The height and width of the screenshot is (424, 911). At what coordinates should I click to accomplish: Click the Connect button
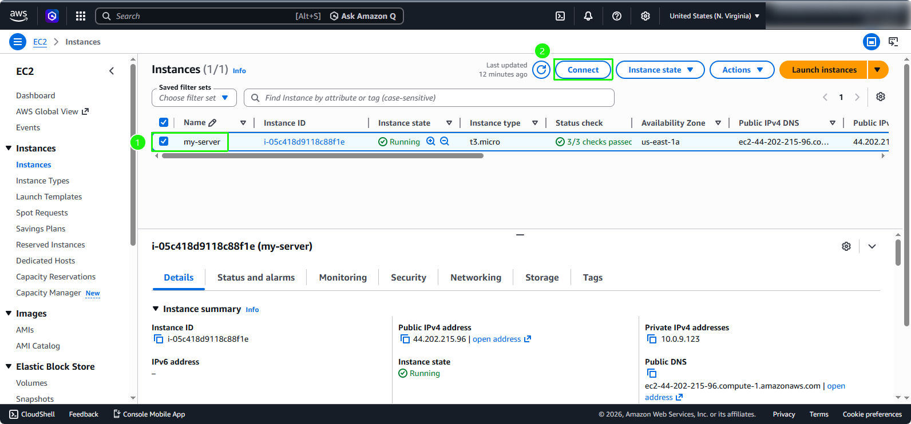[583, 70]
